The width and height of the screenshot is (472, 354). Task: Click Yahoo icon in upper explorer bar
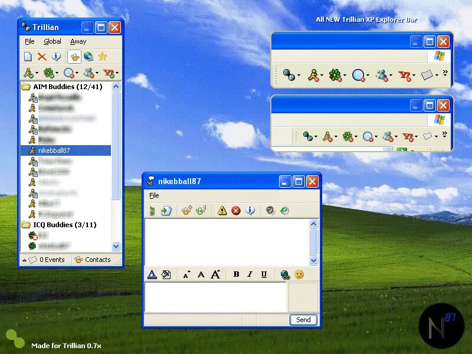[x=405, y=76]
